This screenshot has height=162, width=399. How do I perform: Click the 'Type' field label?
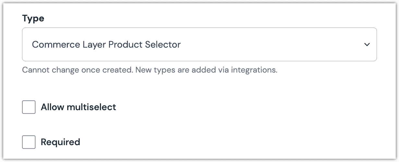pyautogui.click(x=33, y=19)
